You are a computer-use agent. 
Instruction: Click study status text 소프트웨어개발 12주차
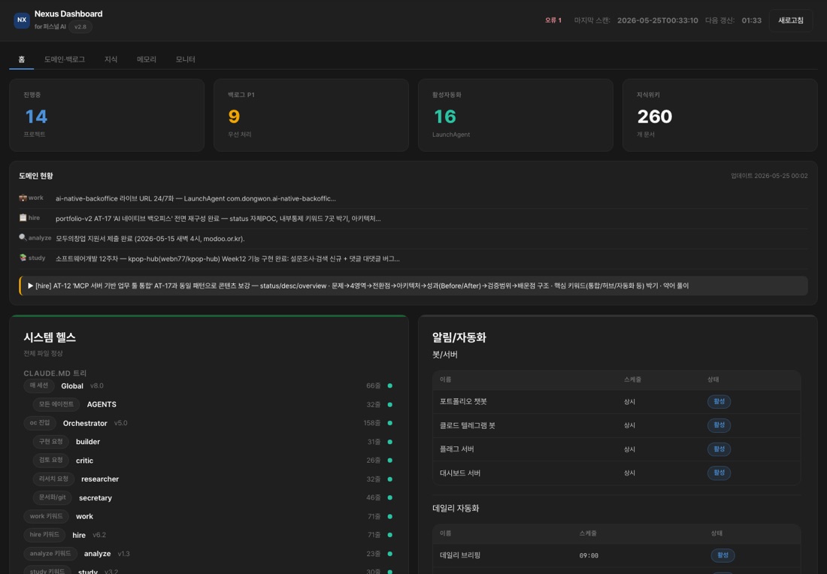(x=227, y=258)
